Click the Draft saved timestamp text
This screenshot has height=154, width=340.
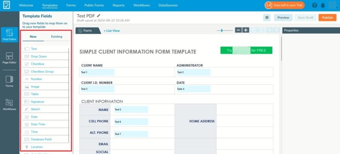(x=103, y=20)
